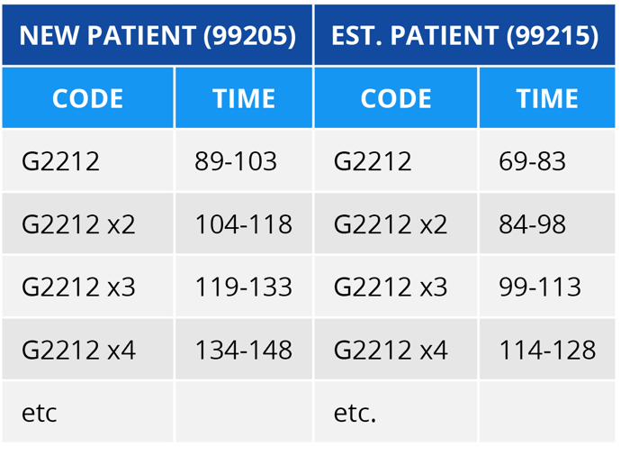Click the CODE column header under New Patient
Screen dimensions: 621x456
point(87,97)
